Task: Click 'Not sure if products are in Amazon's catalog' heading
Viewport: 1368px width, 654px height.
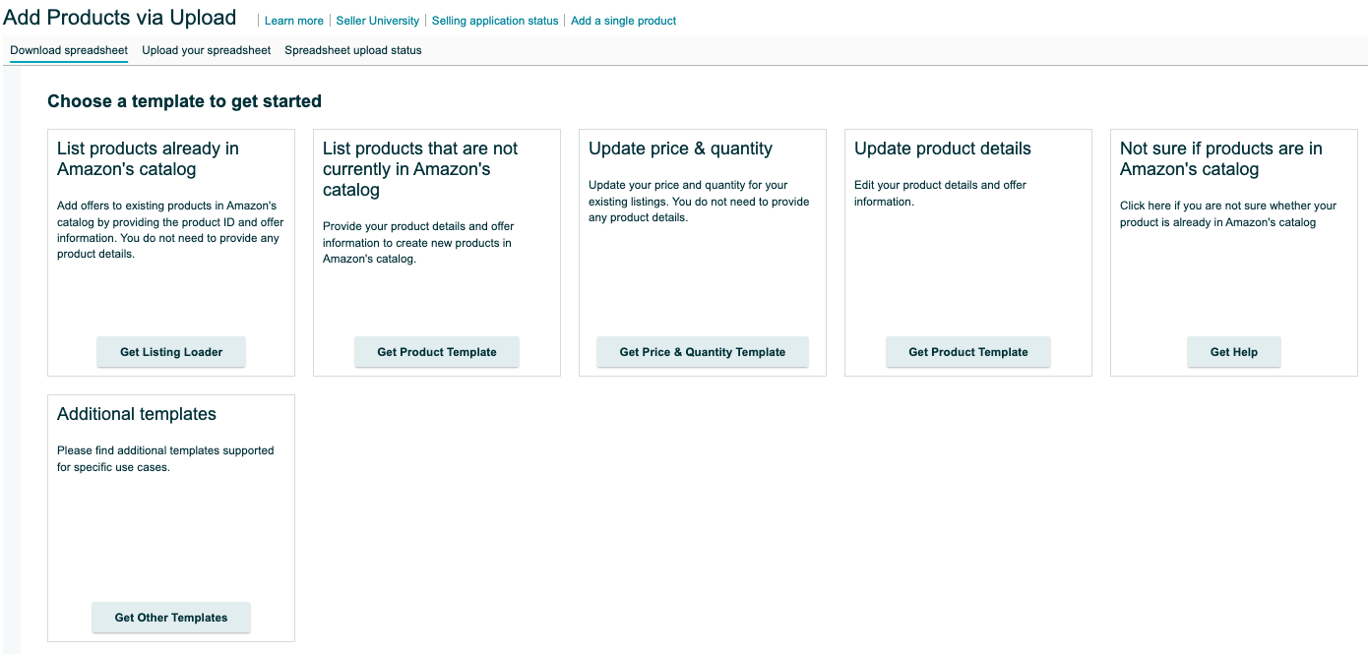Action: coord(1221,159)
